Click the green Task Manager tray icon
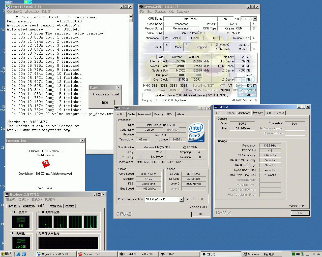This screenshot has height=257, width=322. pos(293,254)
